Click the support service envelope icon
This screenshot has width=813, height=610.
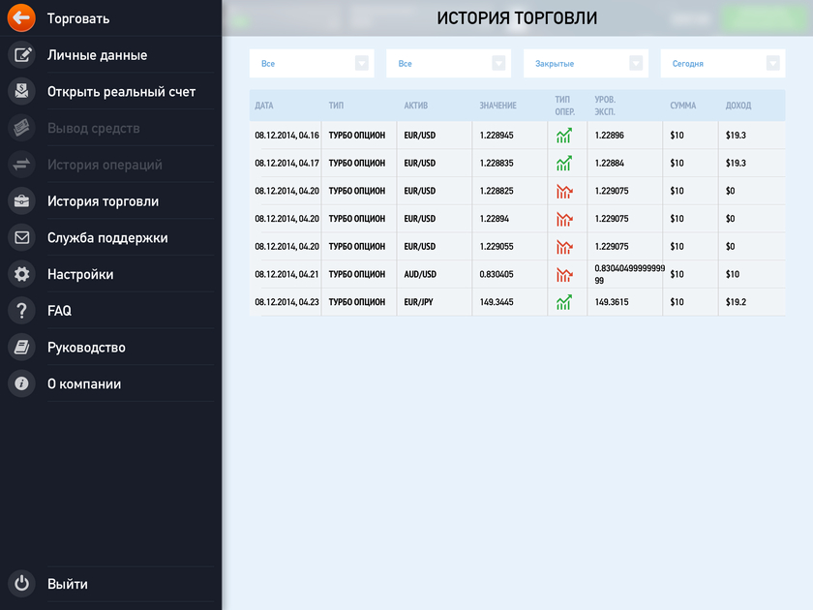[x=21, y=237]
